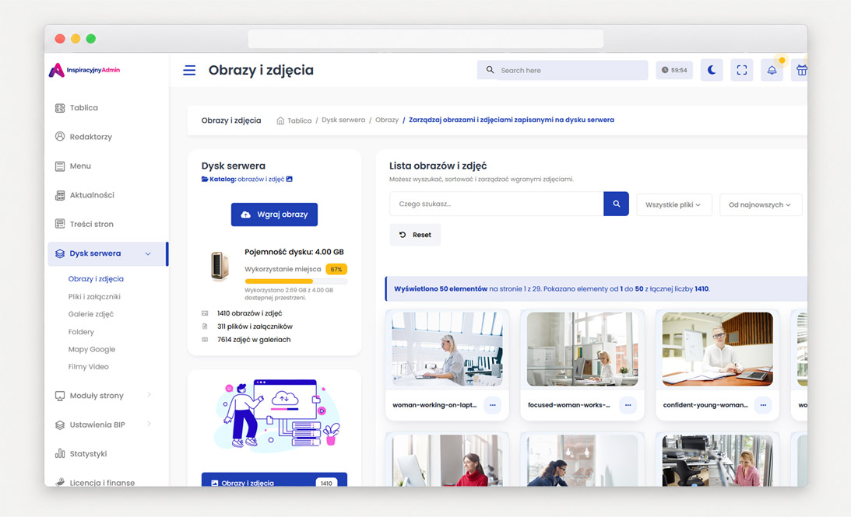Screen dimensions: 851x517
Task: Open confident-young-woman thumbnail
Action: tap(718, 349)
